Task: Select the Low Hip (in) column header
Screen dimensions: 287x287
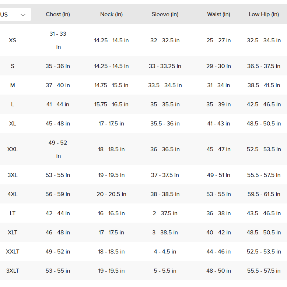Action: (264, 14)
